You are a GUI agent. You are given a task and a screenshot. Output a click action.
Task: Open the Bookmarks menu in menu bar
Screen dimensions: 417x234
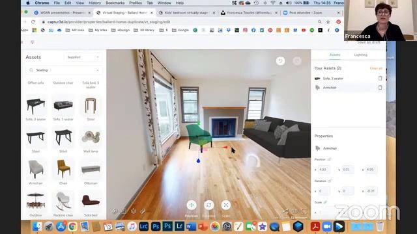[115, 3]
